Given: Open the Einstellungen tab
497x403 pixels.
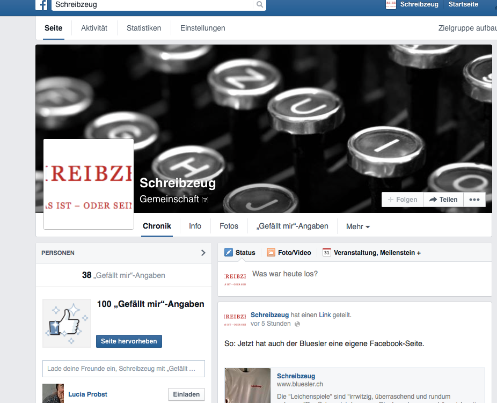Looking at the screenshot, I should pyautogui.click(x=203, y=28).
